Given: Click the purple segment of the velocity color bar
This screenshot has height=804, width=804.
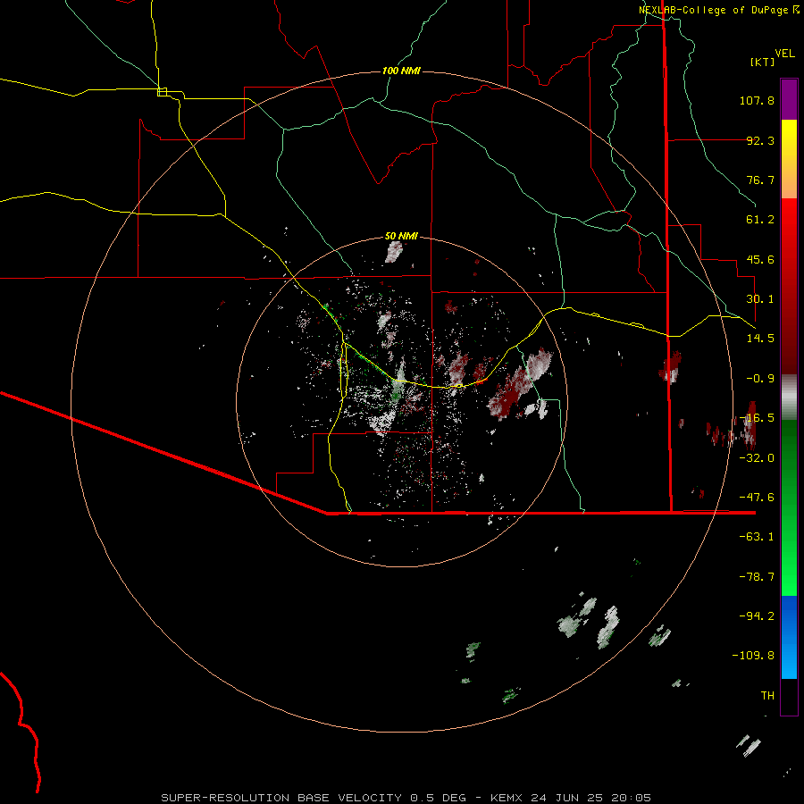Looking at the screenshot, I should click(789, 99).
